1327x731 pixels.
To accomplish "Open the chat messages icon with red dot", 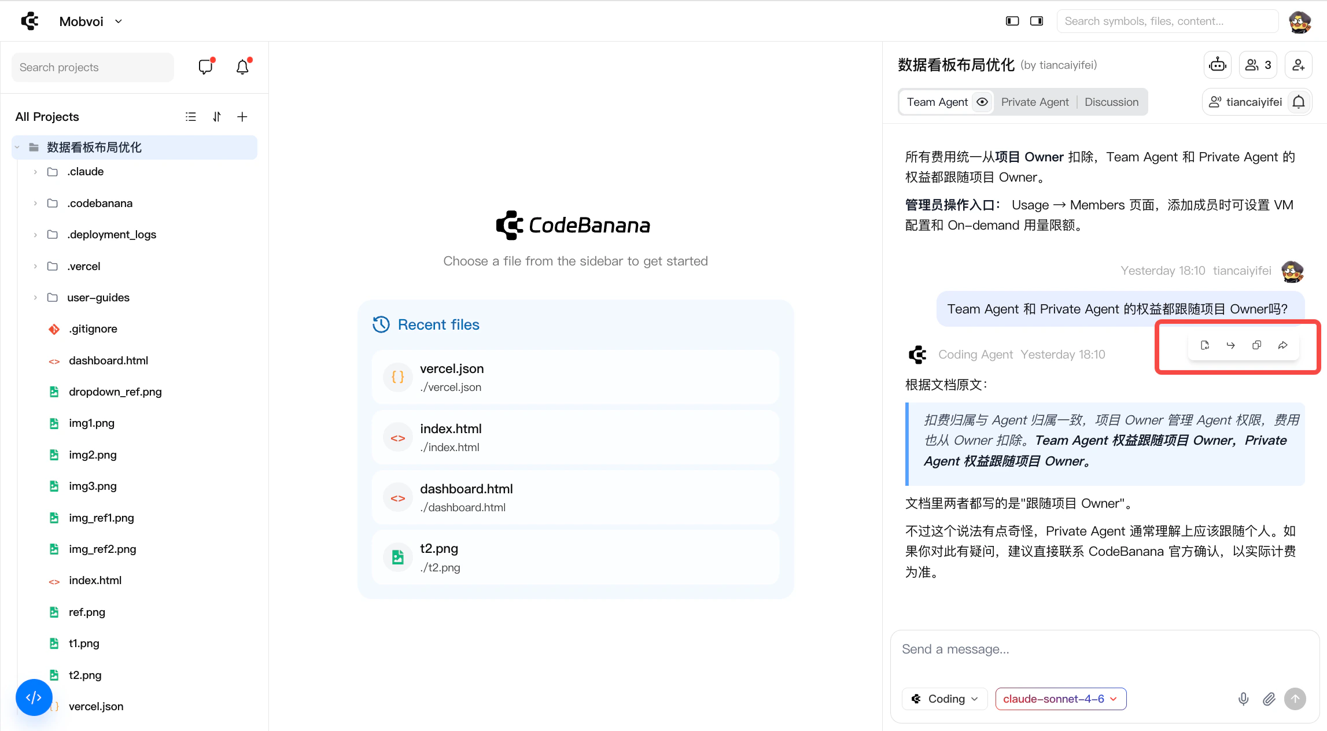I will 205,67.
